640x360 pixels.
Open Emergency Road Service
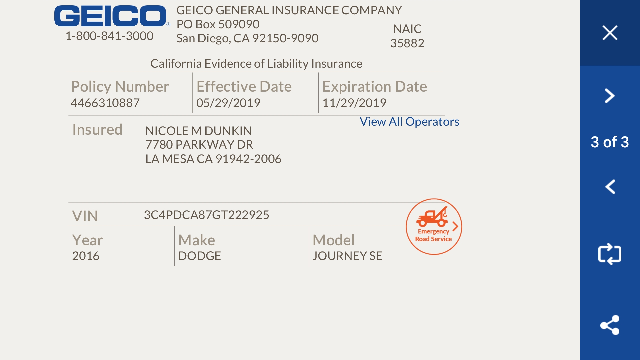[x=433, y=227]
